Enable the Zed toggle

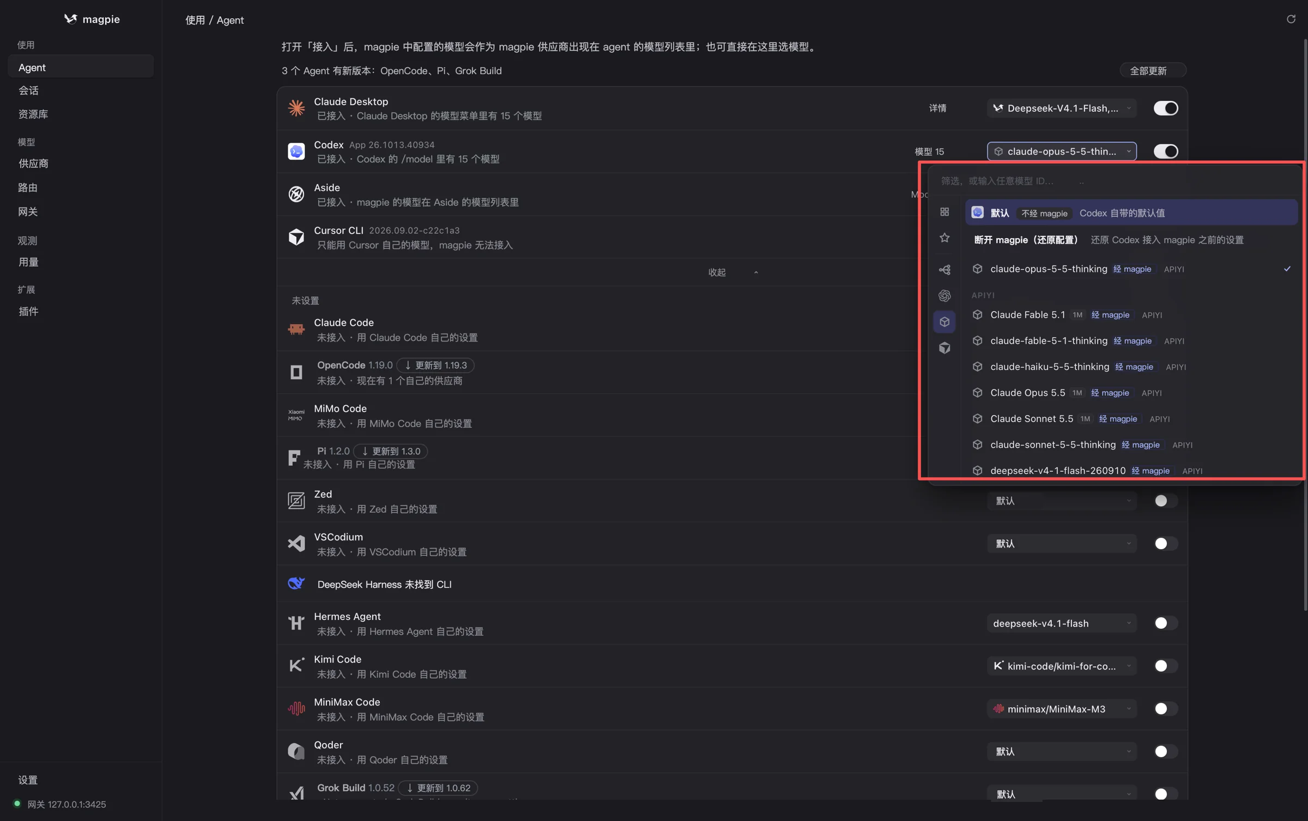click(1166, 501)
